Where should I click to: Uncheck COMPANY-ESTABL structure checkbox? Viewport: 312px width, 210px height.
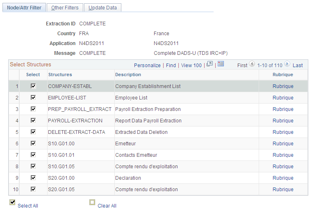(x=33, y=86)
